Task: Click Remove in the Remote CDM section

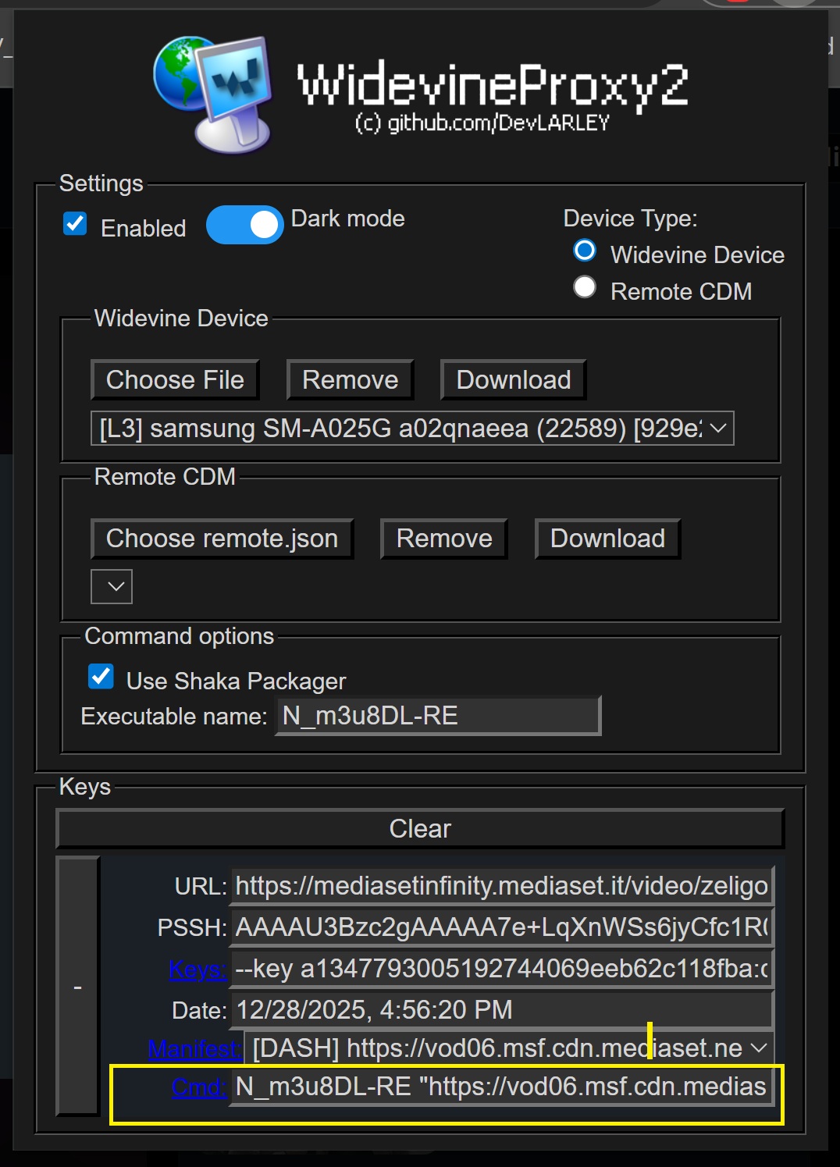Action: (x=444, y=539)
